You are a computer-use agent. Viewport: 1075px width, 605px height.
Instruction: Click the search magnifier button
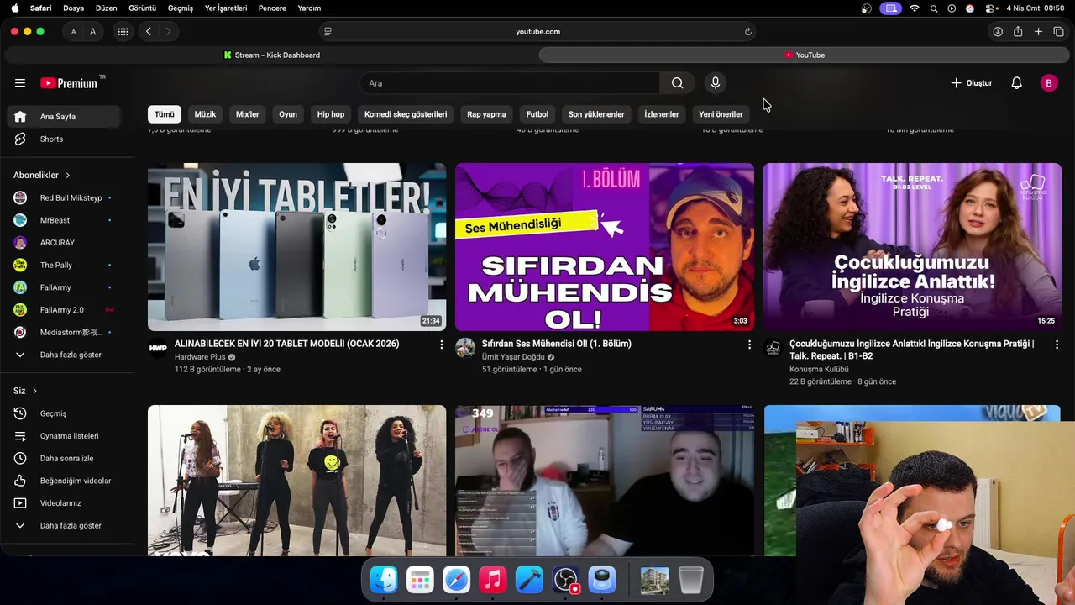coord(677,83)
